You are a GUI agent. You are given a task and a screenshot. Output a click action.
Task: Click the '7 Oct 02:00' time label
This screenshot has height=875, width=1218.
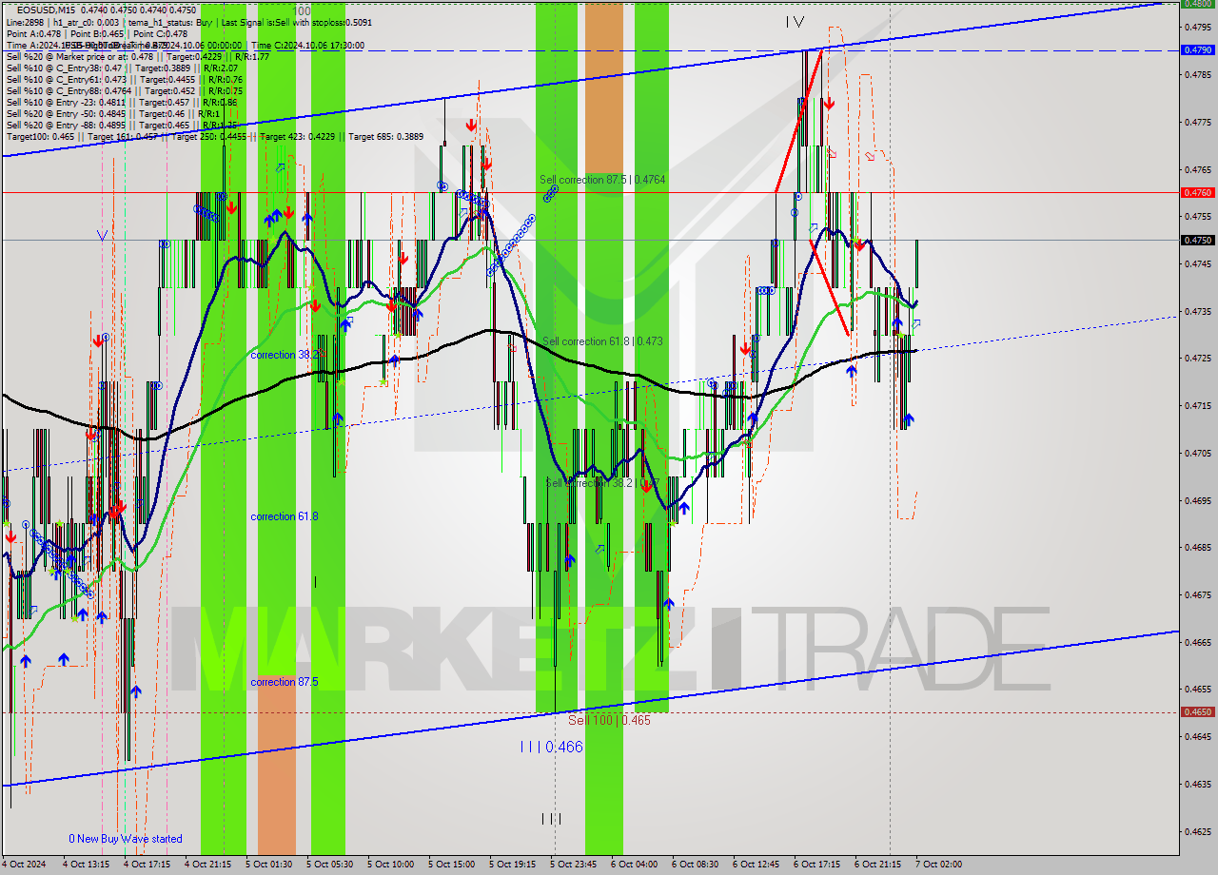[939, 865]
